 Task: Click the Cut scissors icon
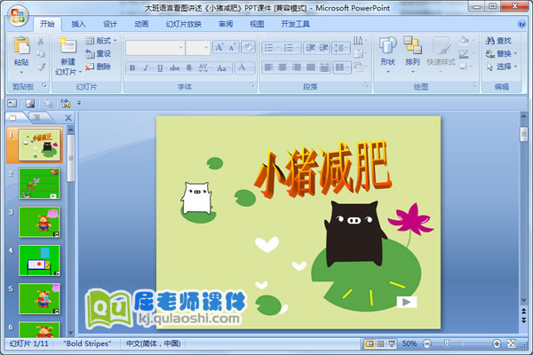tap(41, 41)
